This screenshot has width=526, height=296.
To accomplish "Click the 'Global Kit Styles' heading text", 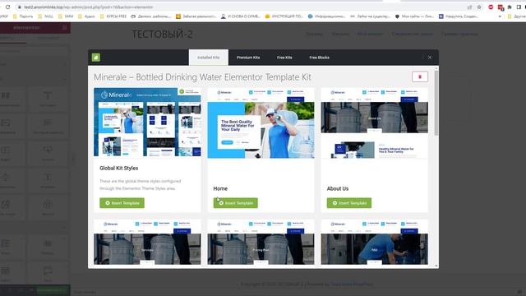I will point(118,168).
